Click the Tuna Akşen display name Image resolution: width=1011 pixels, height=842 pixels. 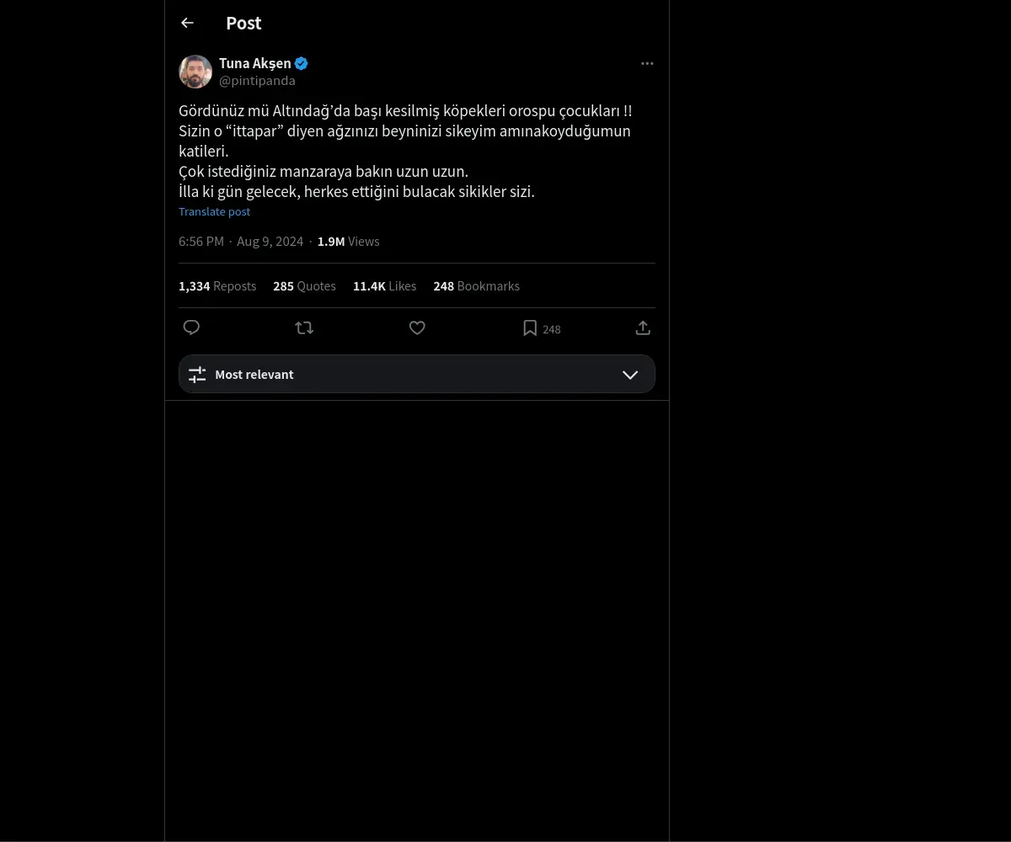pos(255,63)
